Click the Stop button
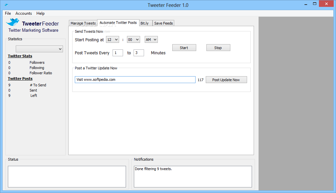 tap(218, 48)
